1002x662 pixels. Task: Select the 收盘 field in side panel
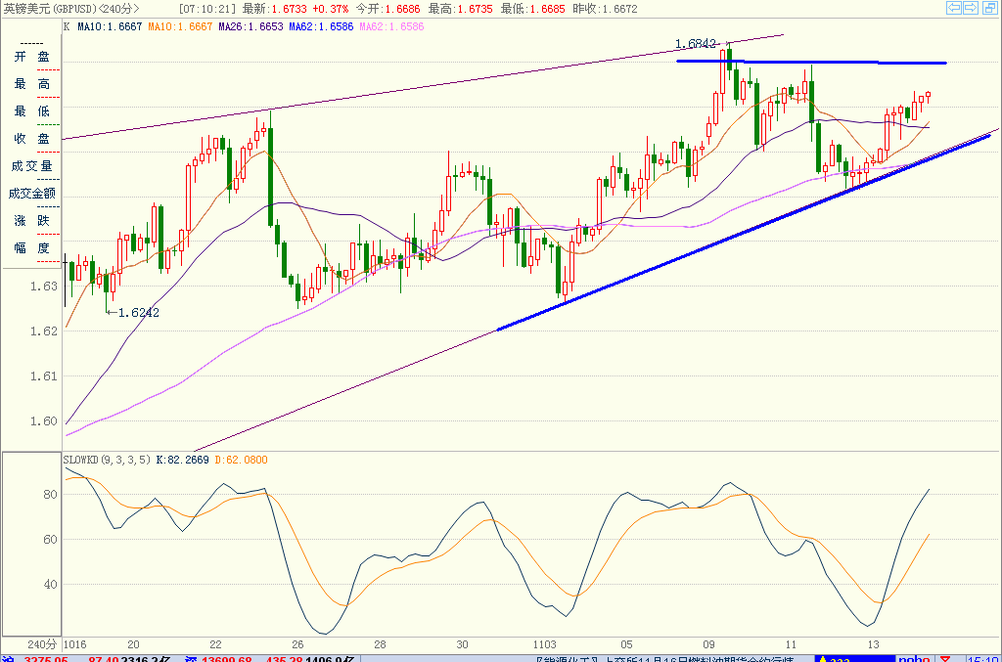[x=32, y=139]
